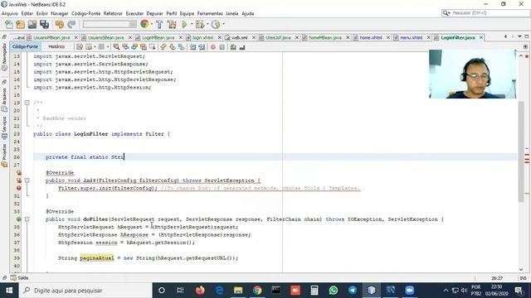Image resolution: width=531 pixels, height=298 pixels.
Task: Open Google Chrome from the Windows taskbar
Action: (257, 291)
